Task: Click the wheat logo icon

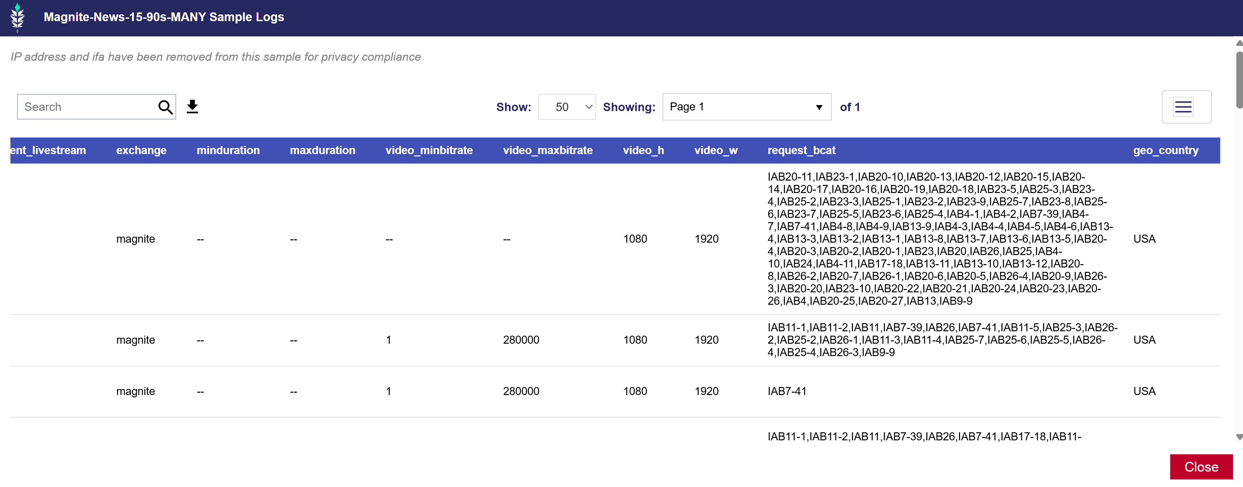Action: pos(17,17)
